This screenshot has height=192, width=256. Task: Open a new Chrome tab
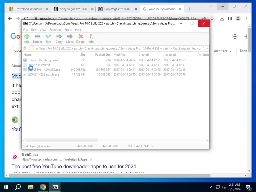tap(189, 9)
